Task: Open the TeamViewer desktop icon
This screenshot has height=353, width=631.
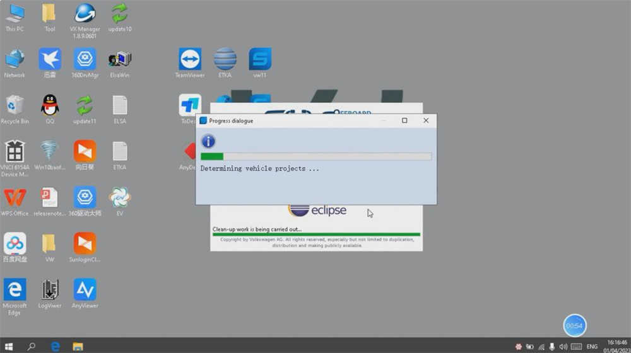Action: (190, 63)
